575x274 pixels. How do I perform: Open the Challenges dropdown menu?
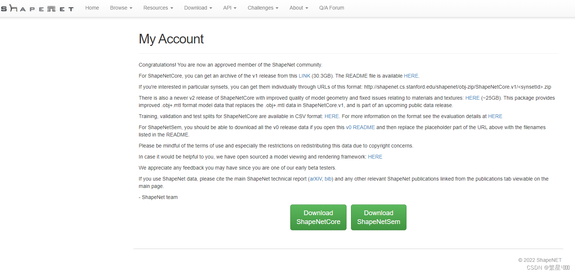263,8
